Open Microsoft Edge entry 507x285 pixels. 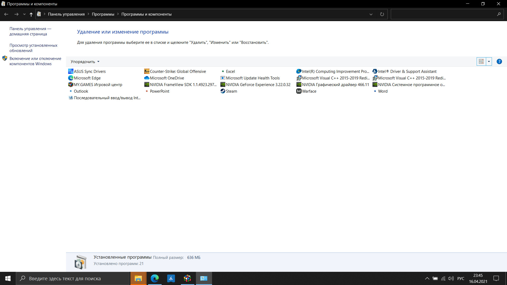(x=87, y=78)
